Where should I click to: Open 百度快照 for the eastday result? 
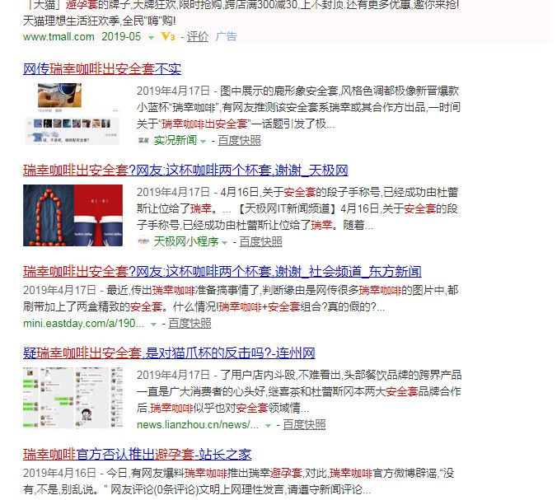[190, 324]
